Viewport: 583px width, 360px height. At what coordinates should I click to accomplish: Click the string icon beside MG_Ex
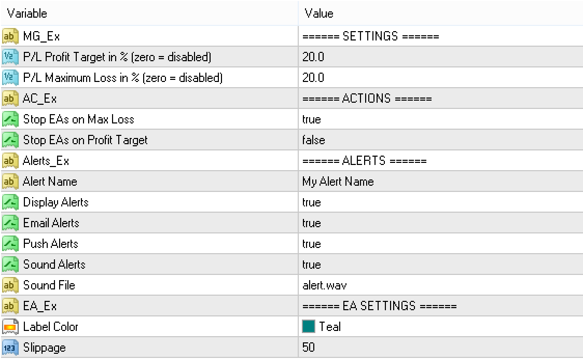point(10,36)
